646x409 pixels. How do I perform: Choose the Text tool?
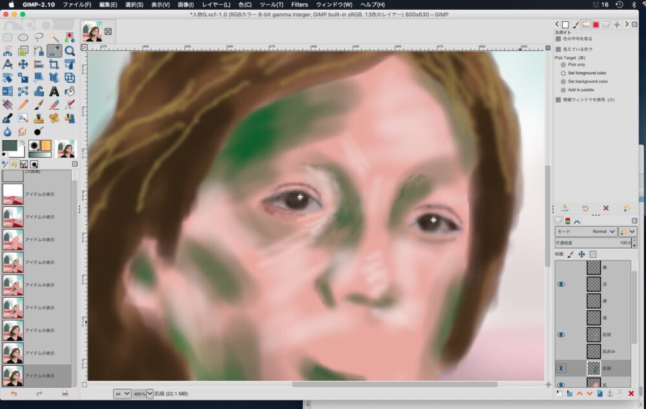click(54, 91)
